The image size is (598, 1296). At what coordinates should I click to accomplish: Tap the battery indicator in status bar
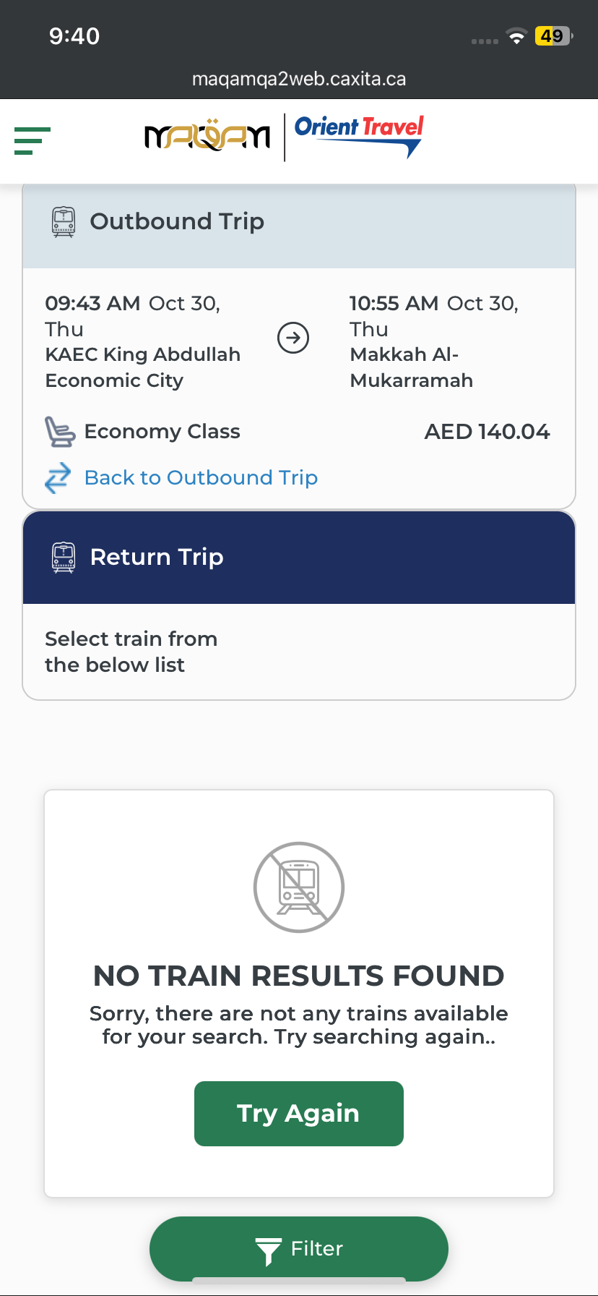click(552, 36)
